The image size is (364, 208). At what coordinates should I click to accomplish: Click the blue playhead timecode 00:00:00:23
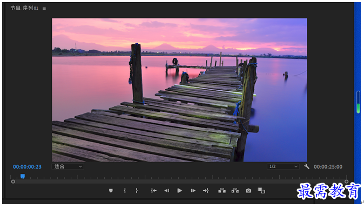27,167
